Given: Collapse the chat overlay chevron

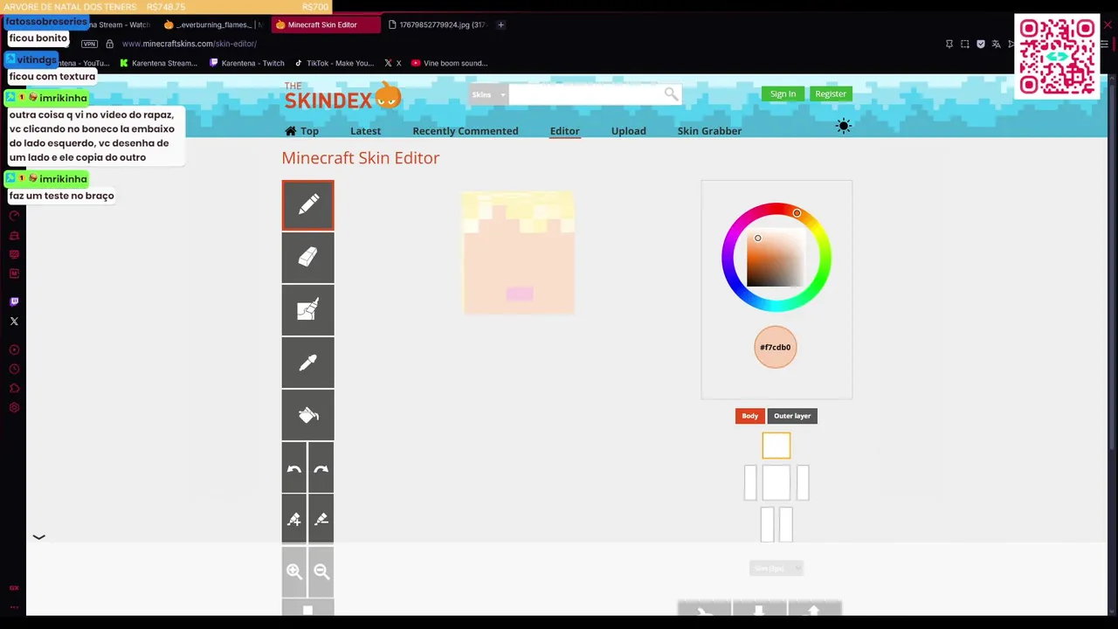Looking at the screenshot, I should [x=38, y=536].
